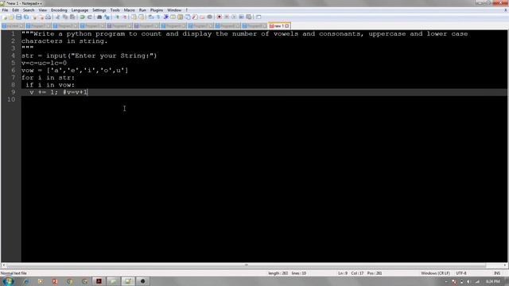
Task: Open the Search menu
Action: coord(29,10)
